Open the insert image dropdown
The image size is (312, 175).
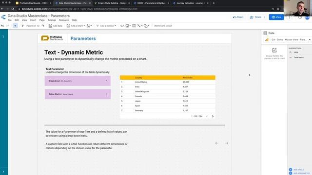pyautogui.click(x=128, y=26)
